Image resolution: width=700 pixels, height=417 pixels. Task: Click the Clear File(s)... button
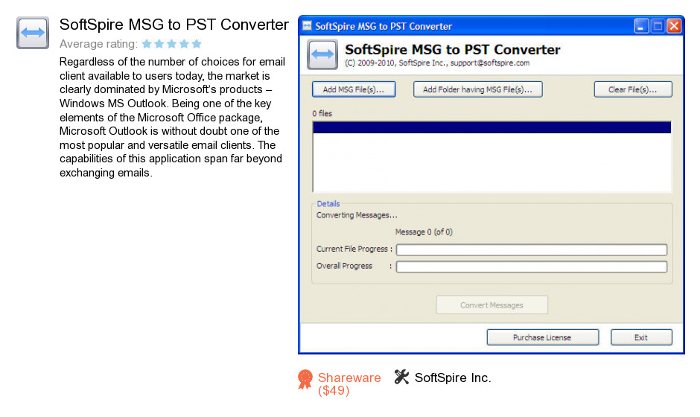(x=632, y=89)
